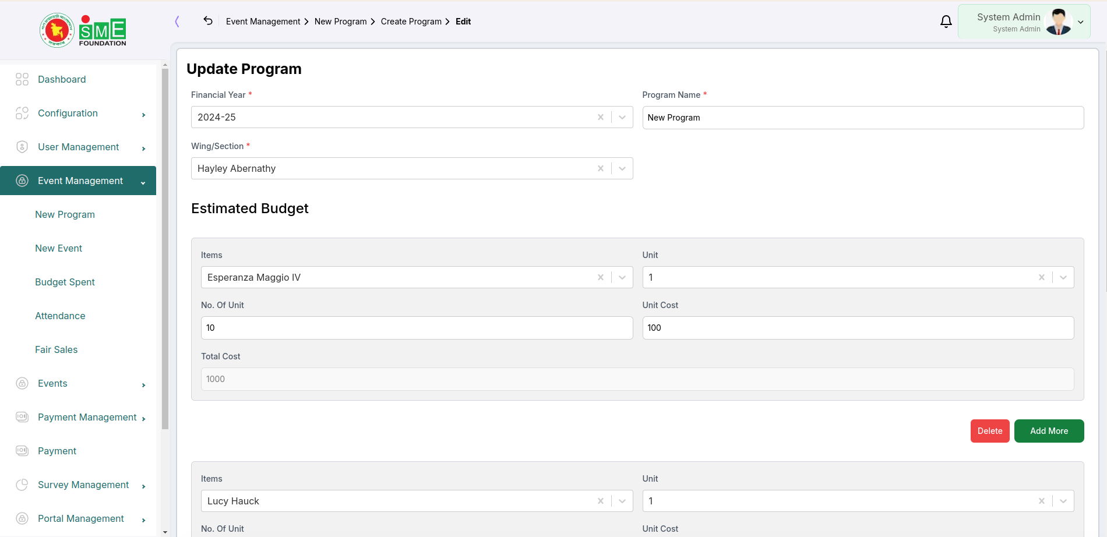
Task: Open the notifications bell
Action: click(x=946, y=22)
